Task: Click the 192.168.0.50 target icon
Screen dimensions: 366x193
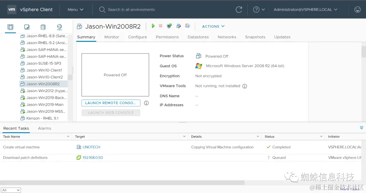Action: pyautogui.click(x=79, y=157)
